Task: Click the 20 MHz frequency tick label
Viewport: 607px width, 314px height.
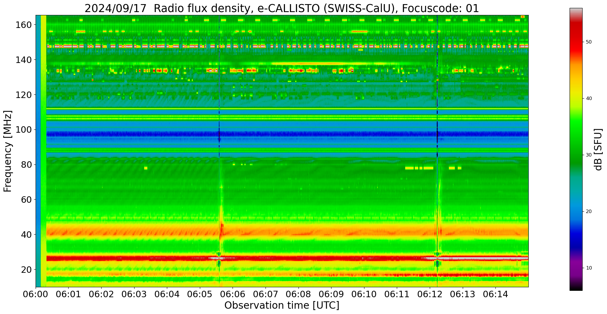Action: tap(26, 270)
